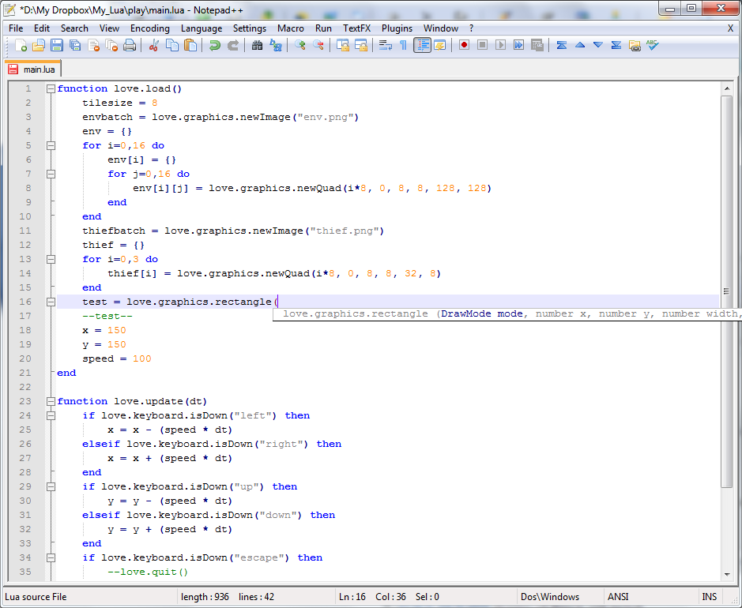Image resolution: width=742 pixels, height=608 pixels.
Task: Cut selection using the scissors icon
Action: [x=154, y=46]
